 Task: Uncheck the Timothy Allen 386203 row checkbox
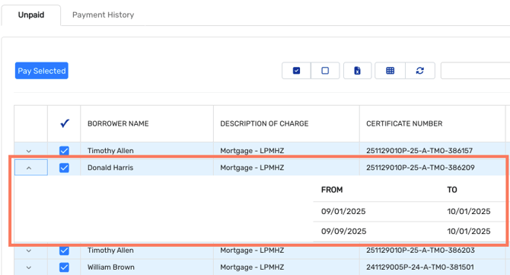coord(64,251)
